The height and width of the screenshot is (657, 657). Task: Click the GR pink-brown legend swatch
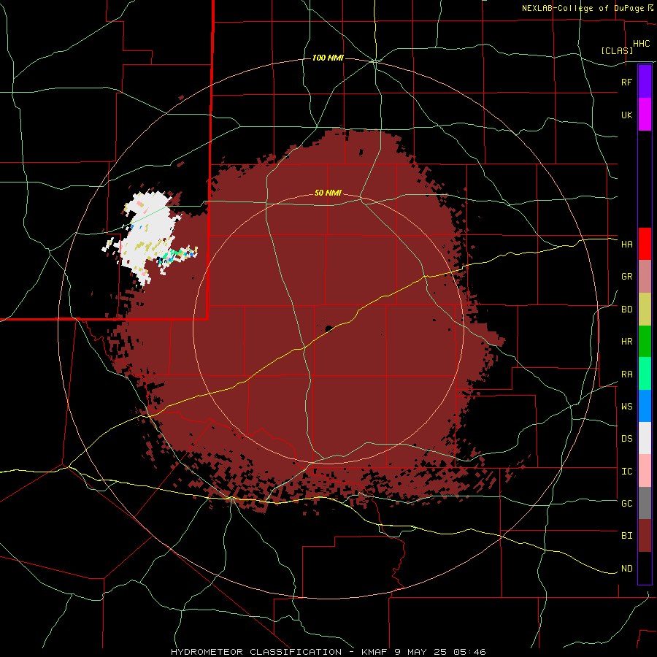click(x=645, y=277)
